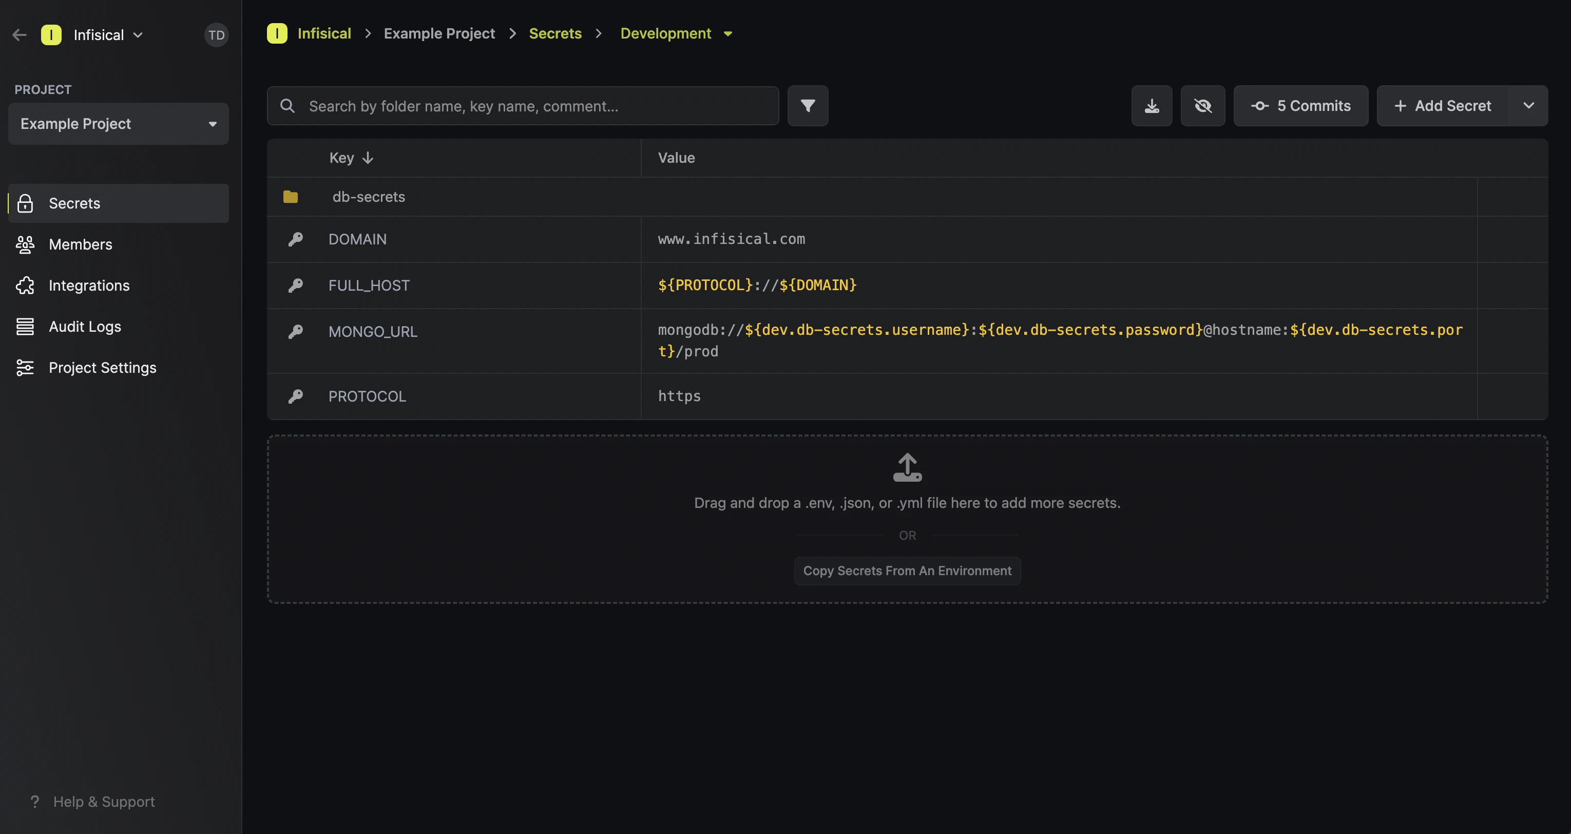Edit the www.infisical.com value
Screen dimensions: 1571x834
pyautogui.click(x=731, y=239)
